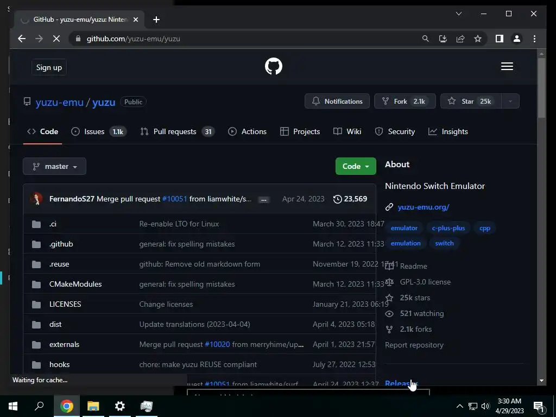The image size is (556, 417).
Task: Close the GitHub yuzu tab
Action: coord(135,20)
